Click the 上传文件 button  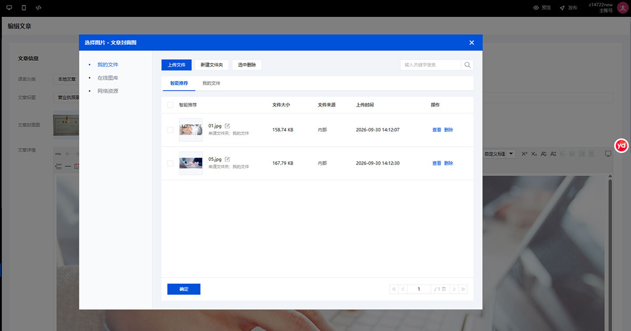pos(176,65)
